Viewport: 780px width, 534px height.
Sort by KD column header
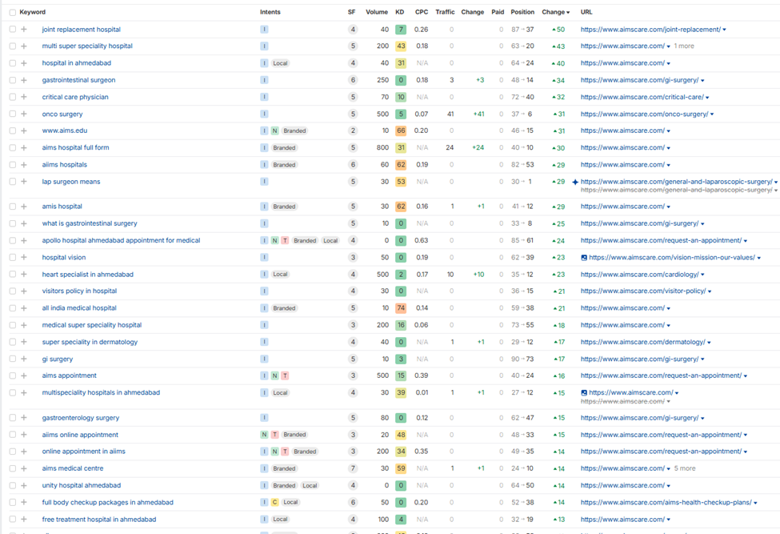point(400,12)
